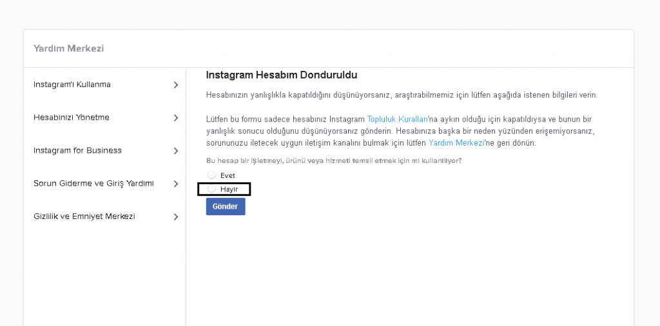Expand the Instagram'ı Kullanma chevron arrow
This screenshot has height=326, width=660.
[176, 85]
